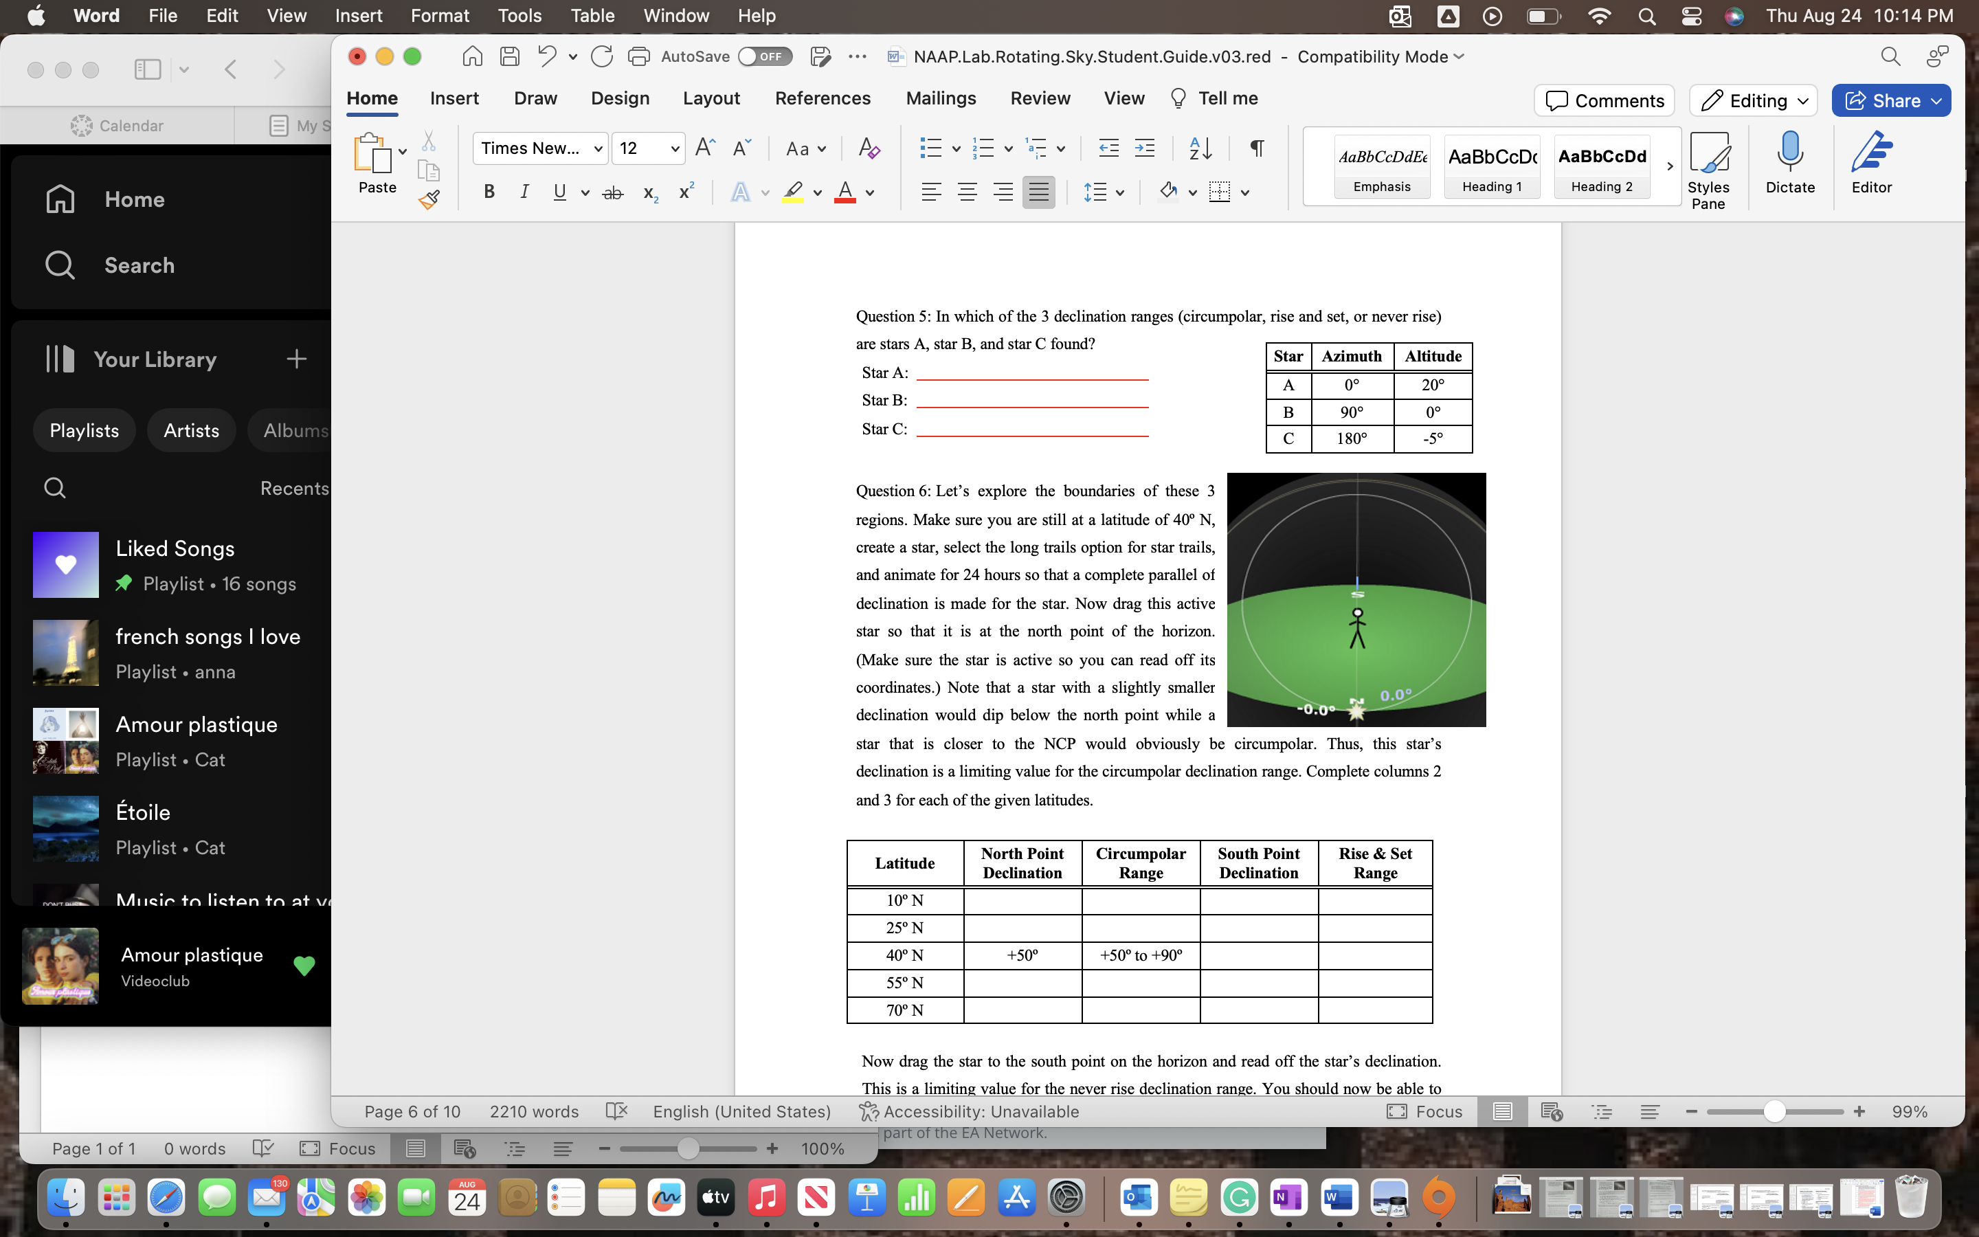Open the Editing mode dropdown
The width and height of the screenshot is (1979, 1237).
point(1752,100)
